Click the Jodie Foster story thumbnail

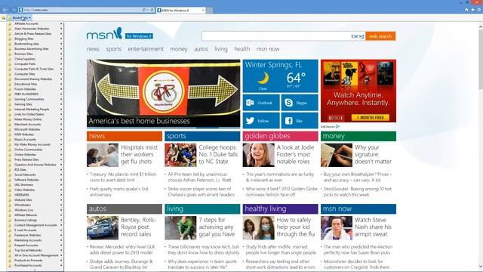258,155
